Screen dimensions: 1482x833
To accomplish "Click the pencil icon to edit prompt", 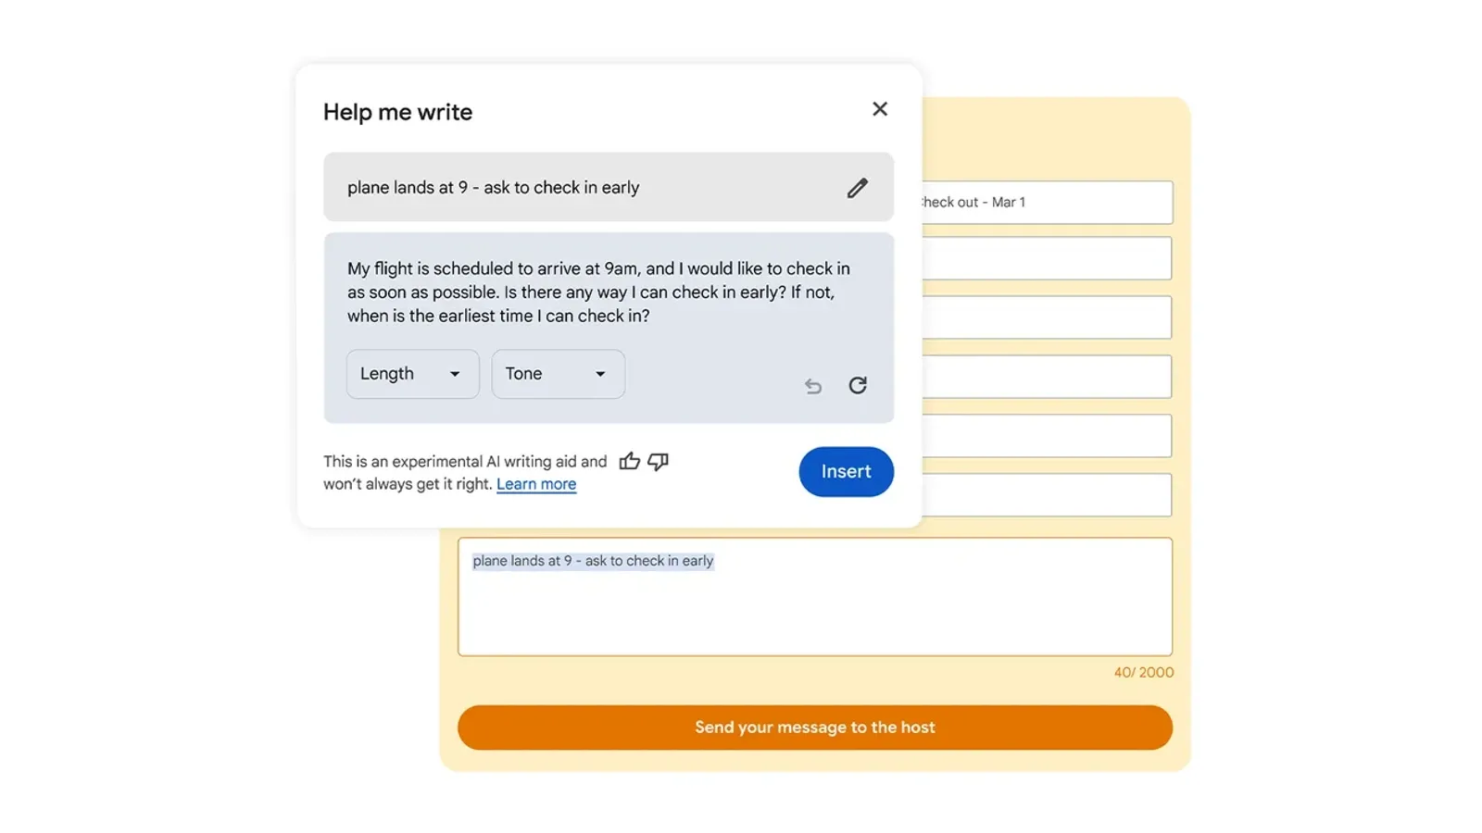I will tap(858, 188).
